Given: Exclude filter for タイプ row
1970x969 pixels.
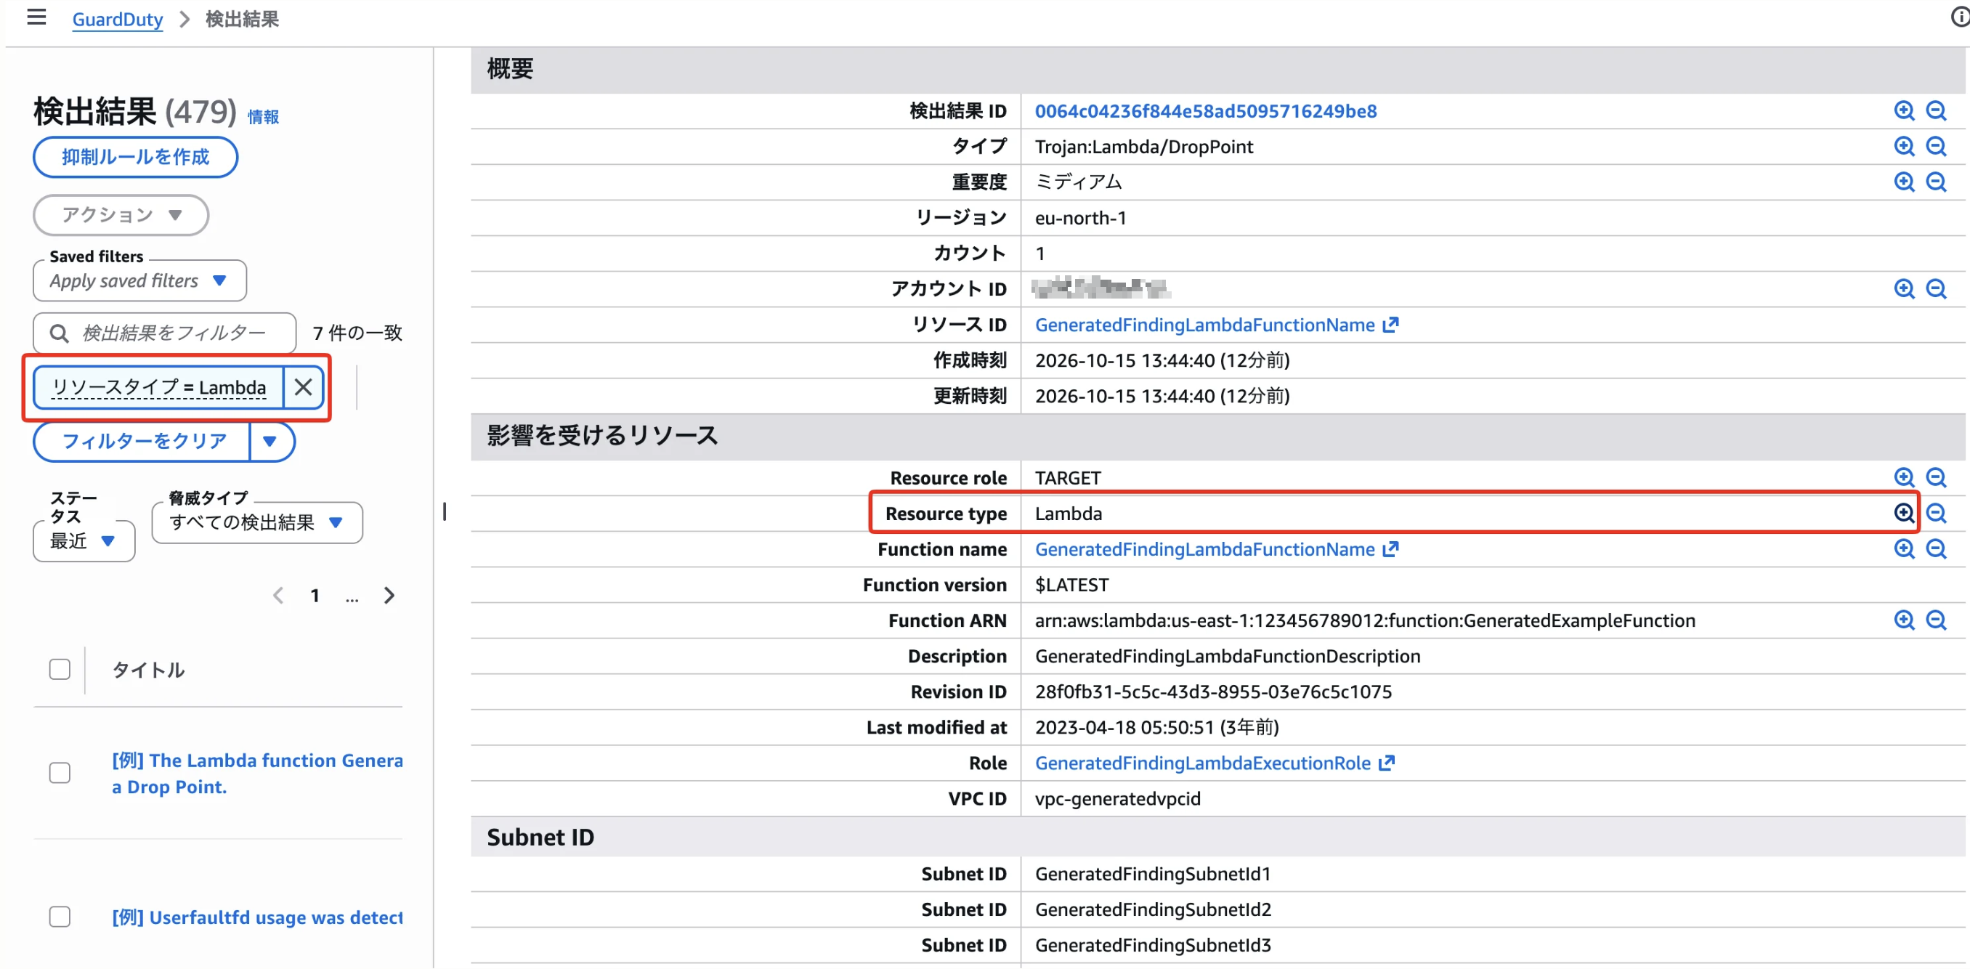Looking at the screenshot, I should point(1936,146).
